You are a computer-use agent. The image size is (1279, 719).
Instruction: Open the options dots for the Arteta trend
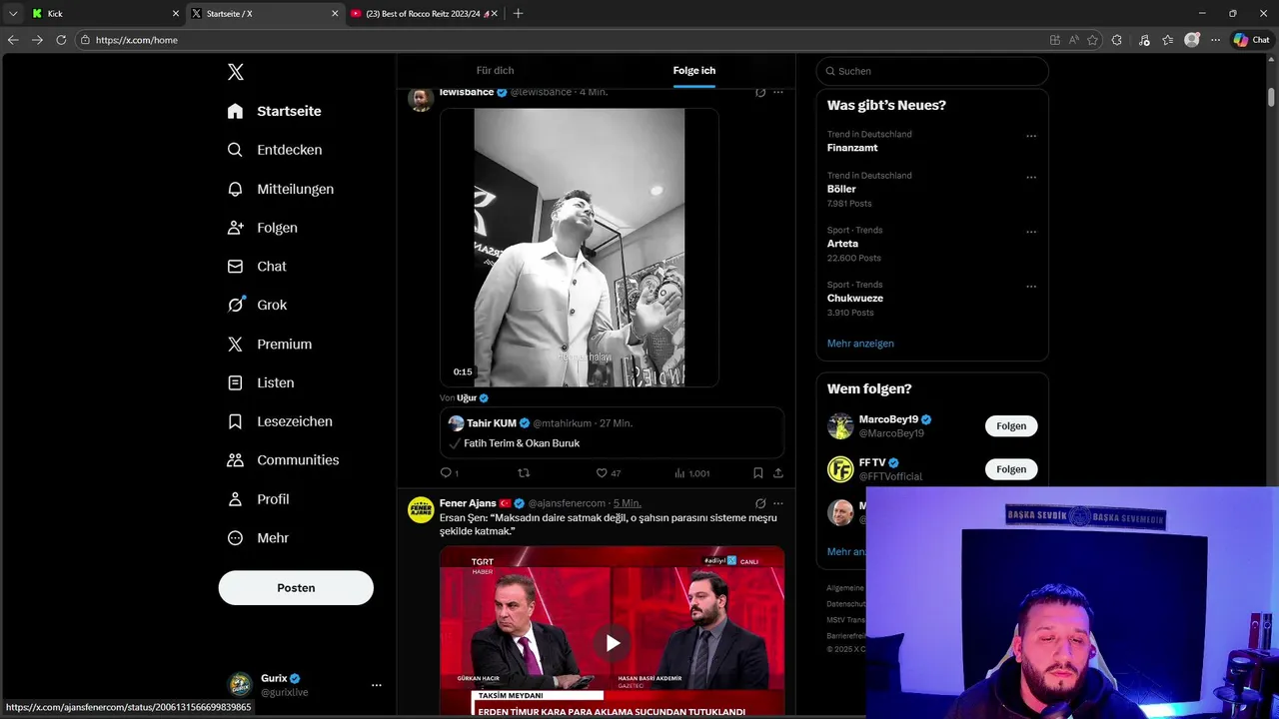pos(1031,232)
